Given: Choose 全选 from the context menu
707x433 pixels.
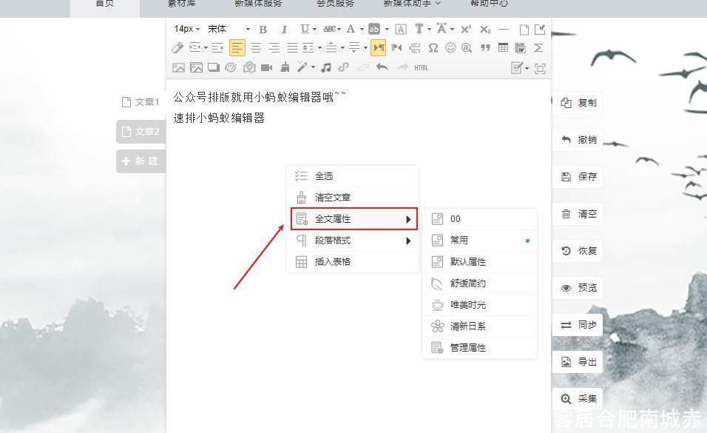Looking at the screenshot, I should point(323,175).
